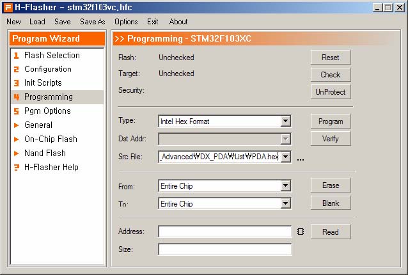The height and width of the screenshot is (275, 408).
Task: Click the Flash status text 'Unchecked'
Action: pos(177,57)
